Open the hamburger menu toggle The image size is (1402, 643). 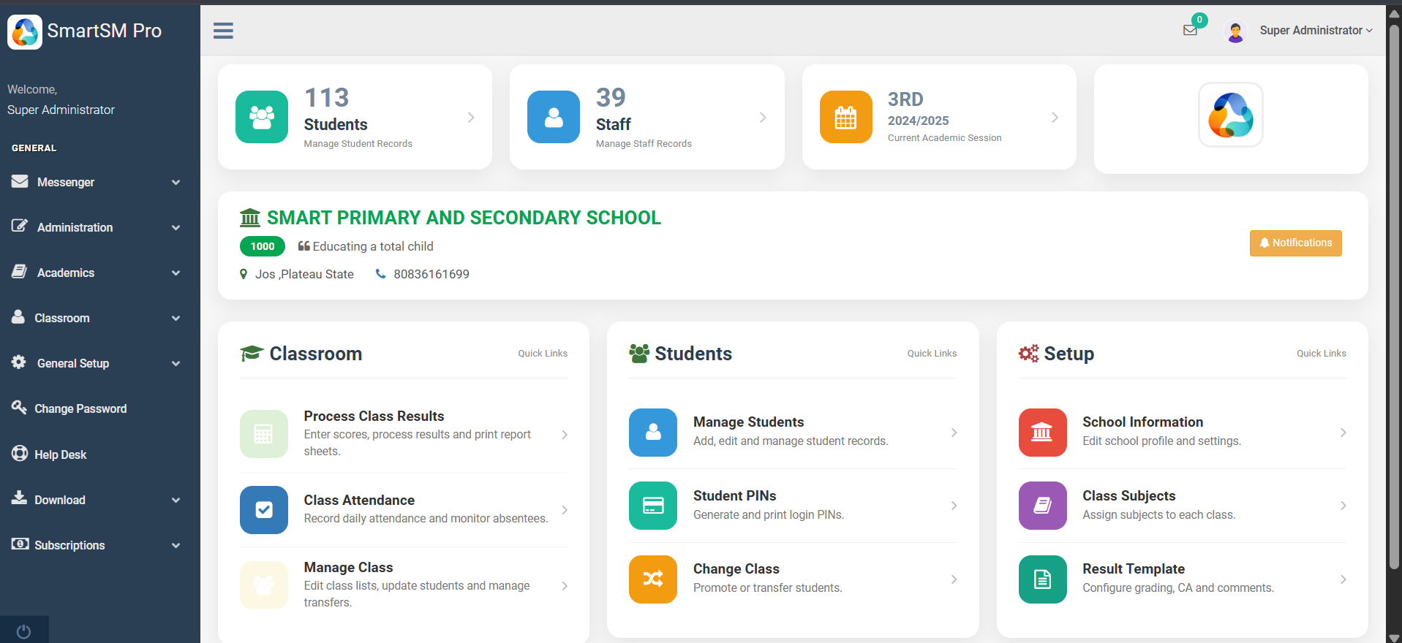(x=223, y=31)
